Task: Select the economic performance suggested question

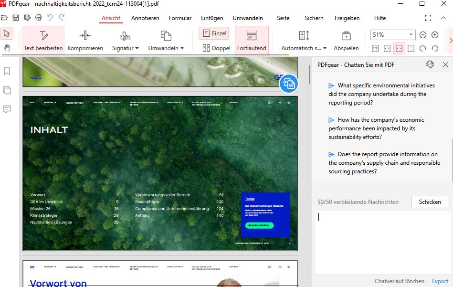Action: pyautogui.click(x=376, y=128)
